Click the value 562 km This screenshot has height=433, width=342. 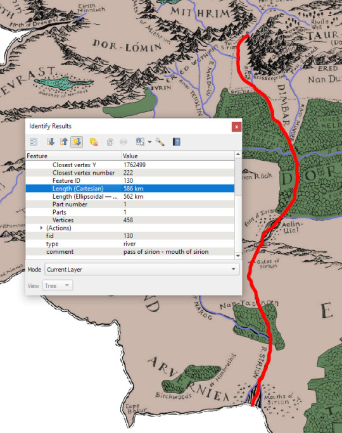coord(134,197)
